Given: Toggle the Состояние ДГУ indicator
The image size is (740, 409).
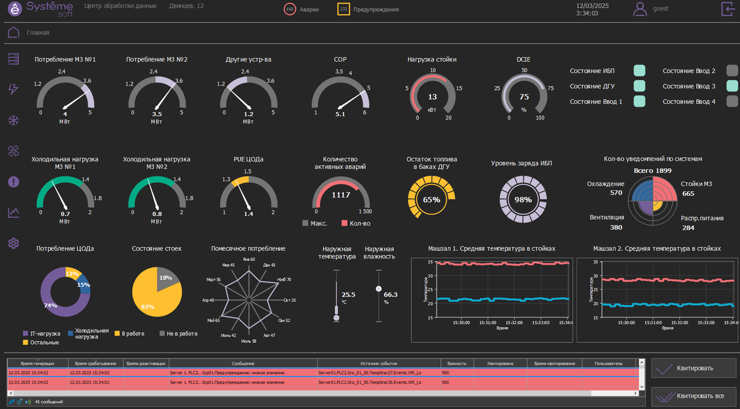Looking at the screenshot, I should click(x=639, y=86).
